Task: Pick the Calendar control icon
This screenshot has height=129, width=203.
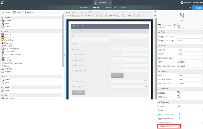Action: click(3, 37)
